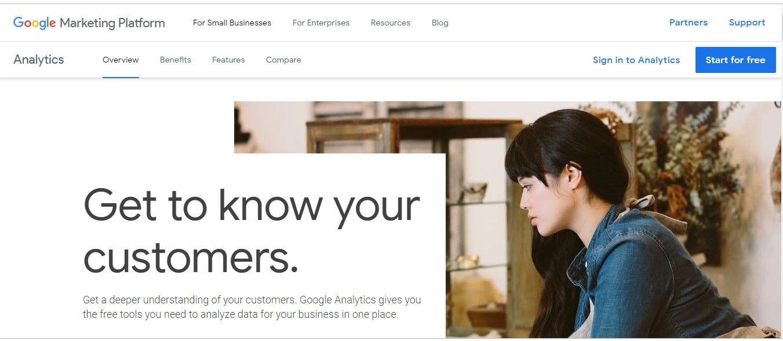Switch to the Features tab
Screen dimensions: 783x341
228,60
